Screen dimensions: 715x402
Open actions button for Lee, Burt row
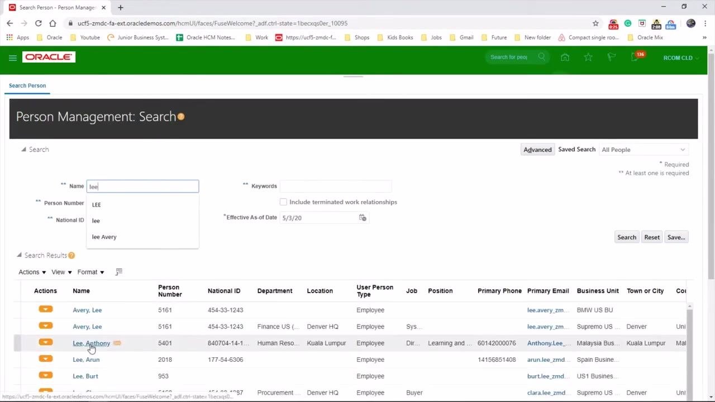(46, 375)
